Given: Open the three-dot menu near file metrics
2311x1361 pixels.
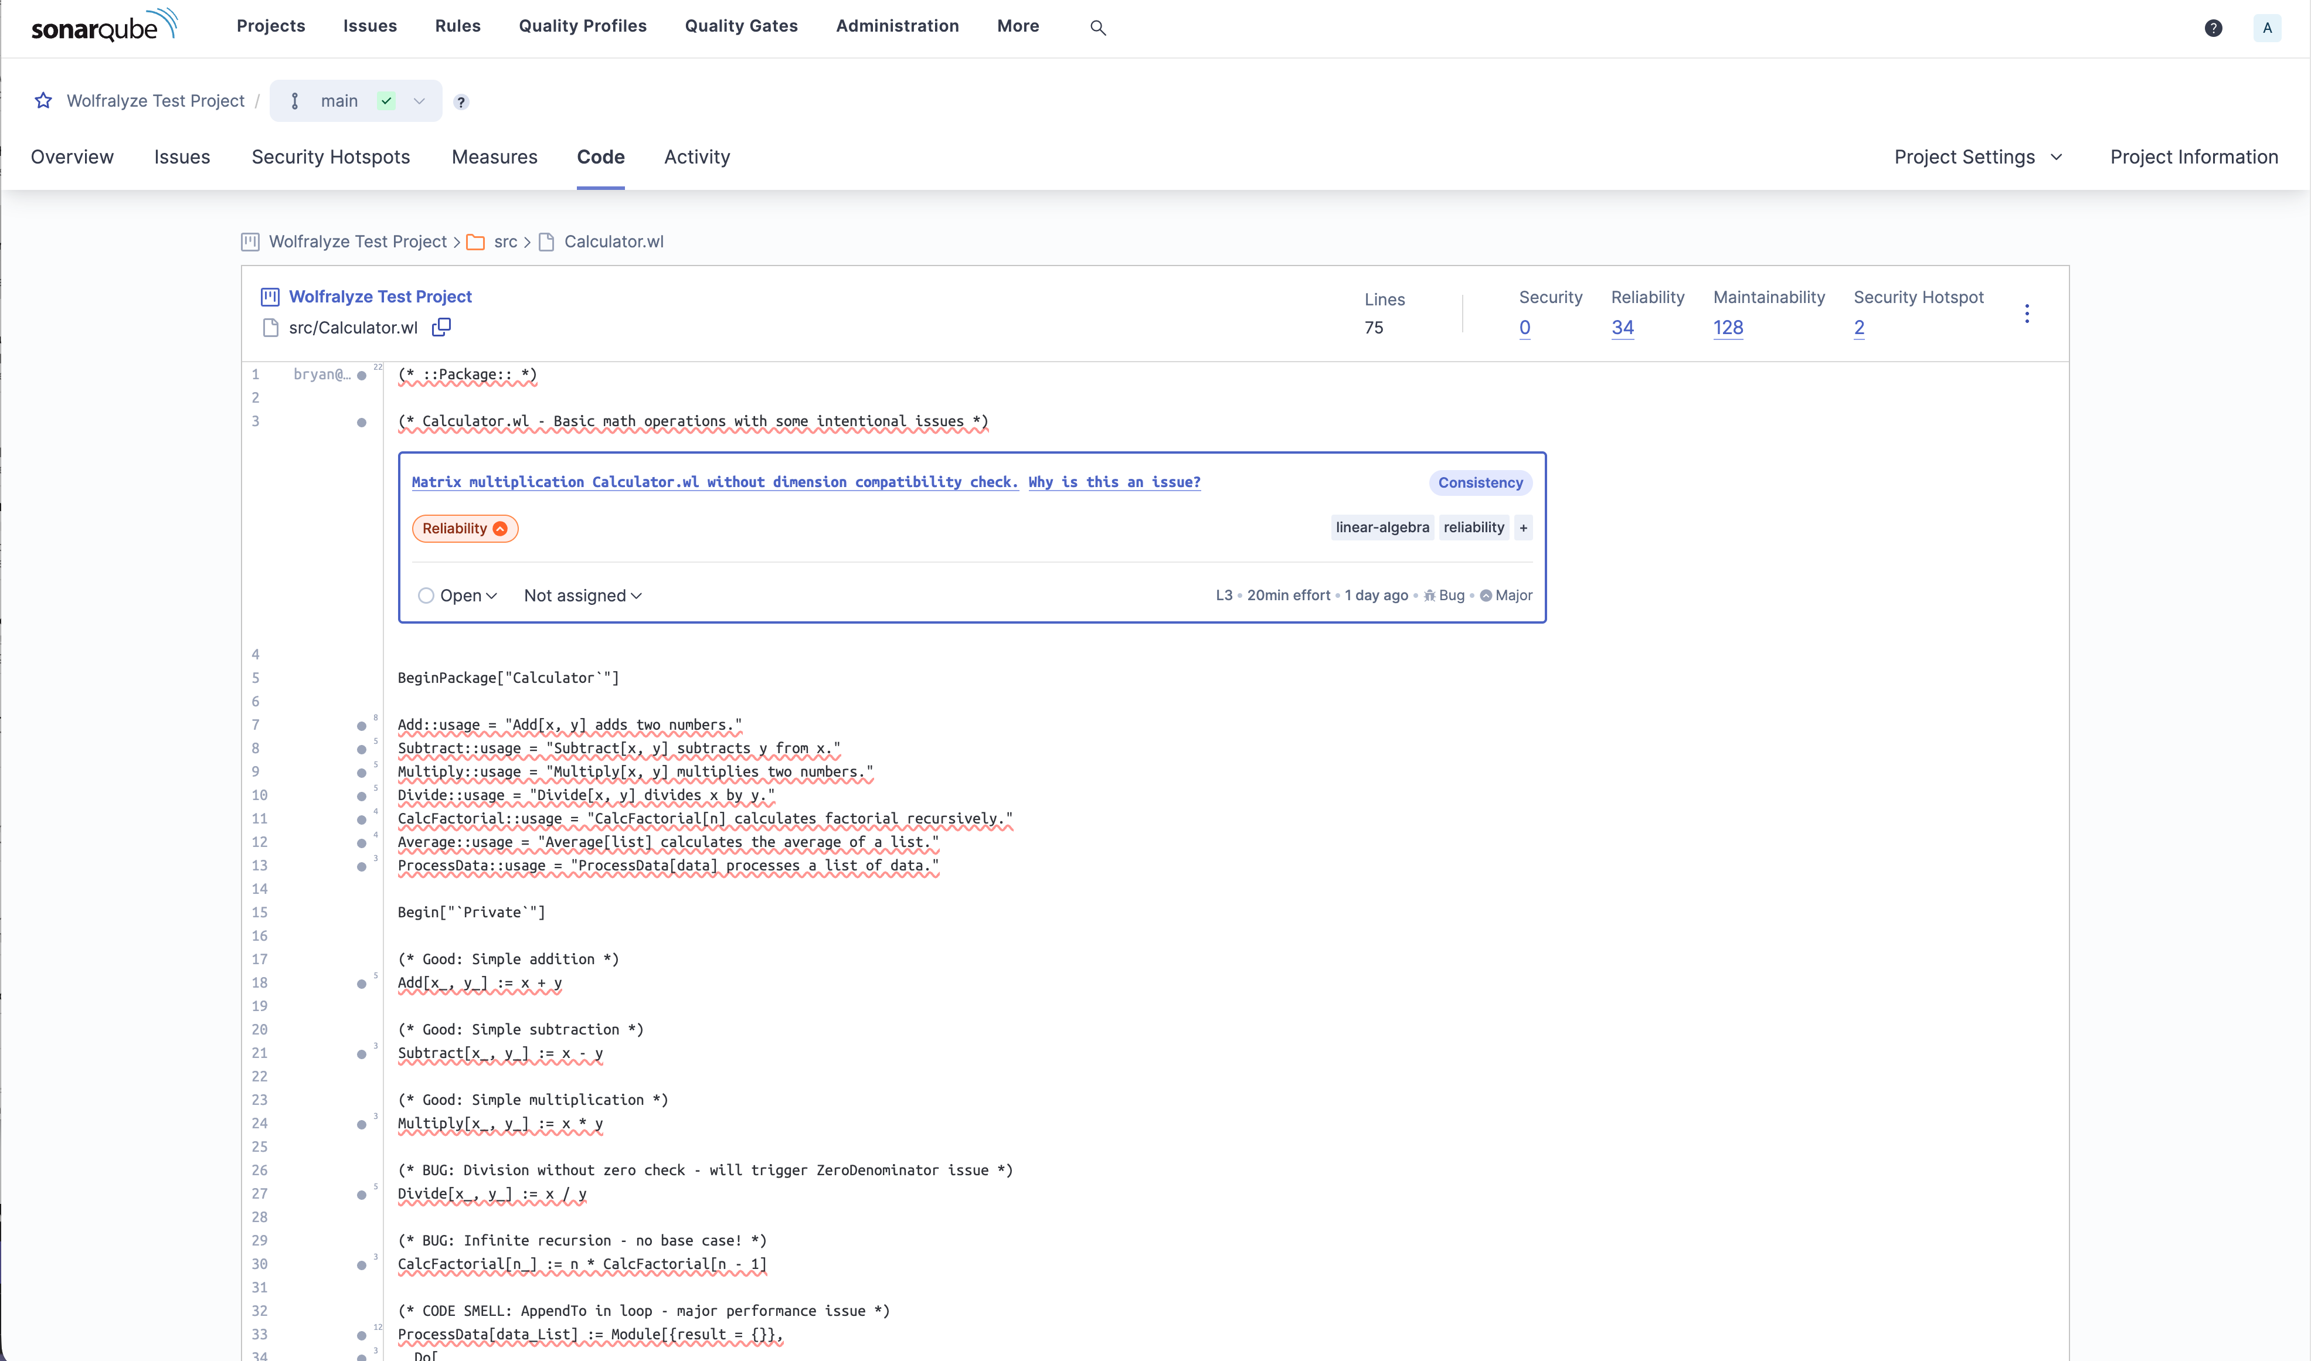Looking at the screenshot, I should point(2028,313).
